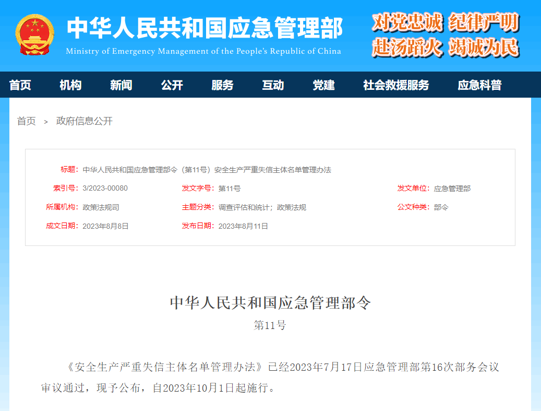Open the 互动 navigation menu item
Image resolution: width=541 pixels, height=411 pixels.
tap(273, 85)
